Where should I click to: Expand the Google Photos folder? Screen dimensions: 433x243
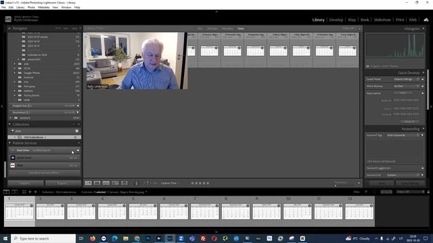click(15, 73)
